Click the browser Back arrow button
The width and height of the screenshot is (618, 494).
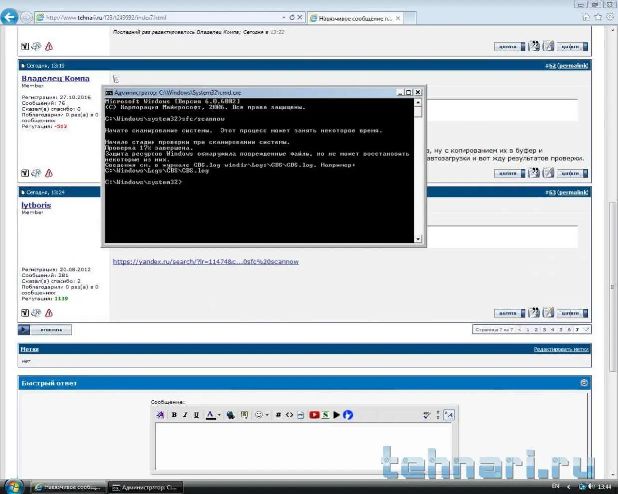(x=9, y=17)
